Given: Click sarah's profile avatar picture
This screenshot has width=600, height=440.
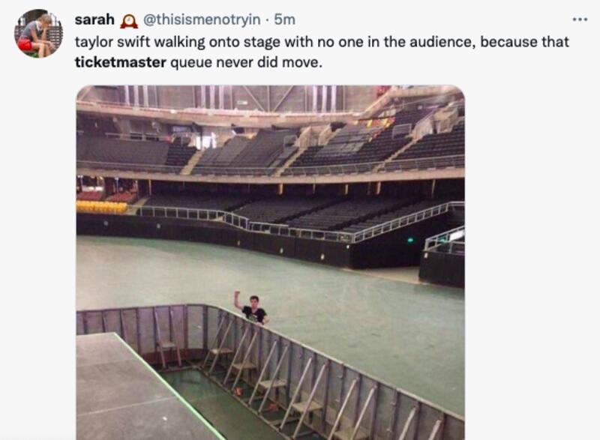Looking at the screenshot, I should 38,34.
